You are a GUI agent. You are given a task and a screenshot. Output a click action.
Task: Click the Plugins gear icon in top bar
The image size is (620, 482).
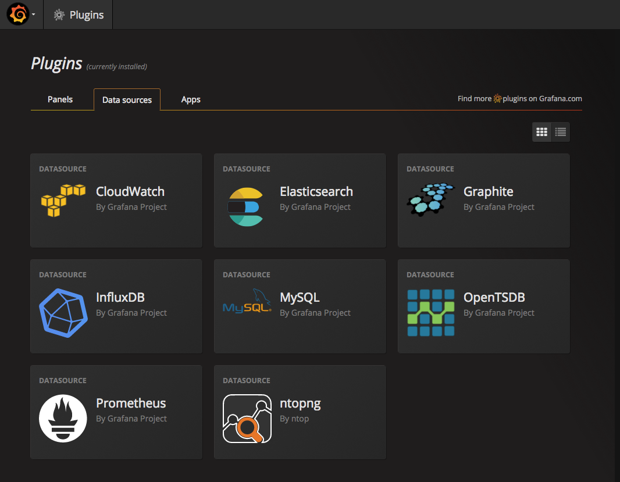[x=59, y=15]
